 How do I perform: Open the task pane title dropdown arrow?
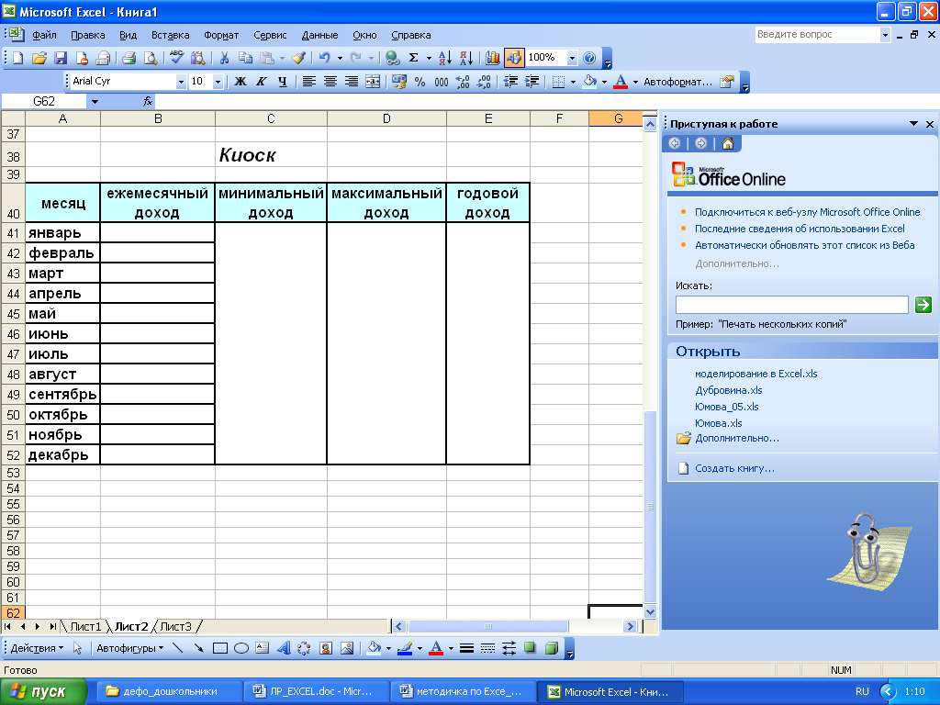913,124
